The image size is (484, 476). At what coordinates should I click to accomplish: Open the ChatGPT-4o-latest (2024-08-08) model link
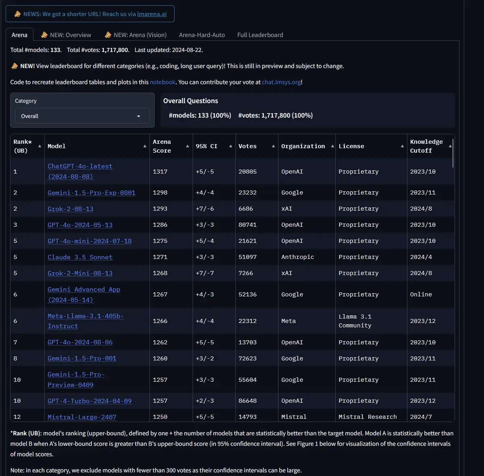coord(80,172)
